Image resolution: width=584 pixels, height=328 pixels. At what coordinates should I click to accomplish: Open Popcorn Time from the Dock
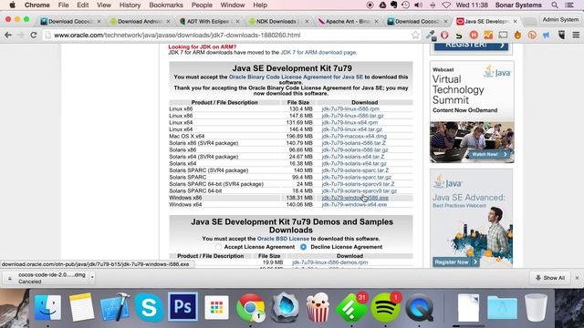click(x=318, y=307)
